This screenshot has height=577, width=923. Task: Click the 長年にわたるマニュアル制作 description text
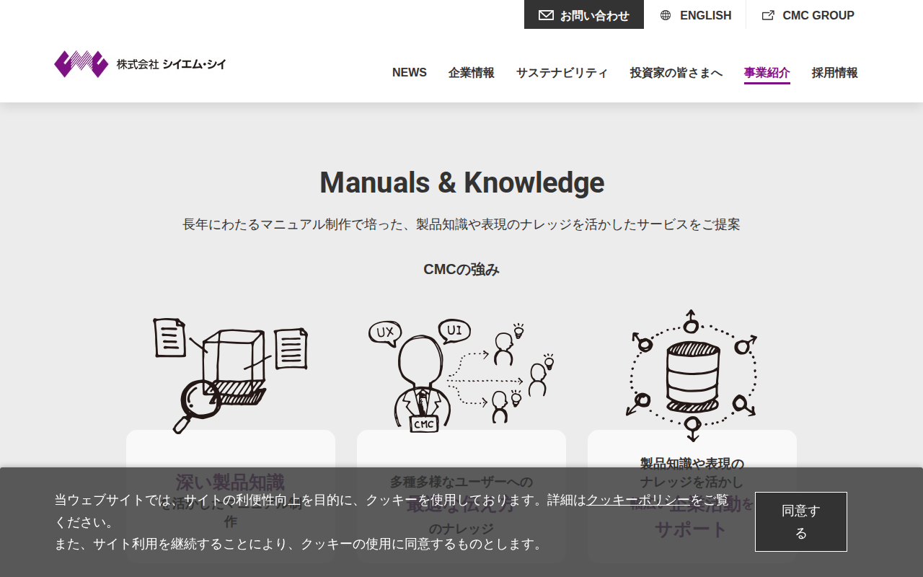coord(461,224)
